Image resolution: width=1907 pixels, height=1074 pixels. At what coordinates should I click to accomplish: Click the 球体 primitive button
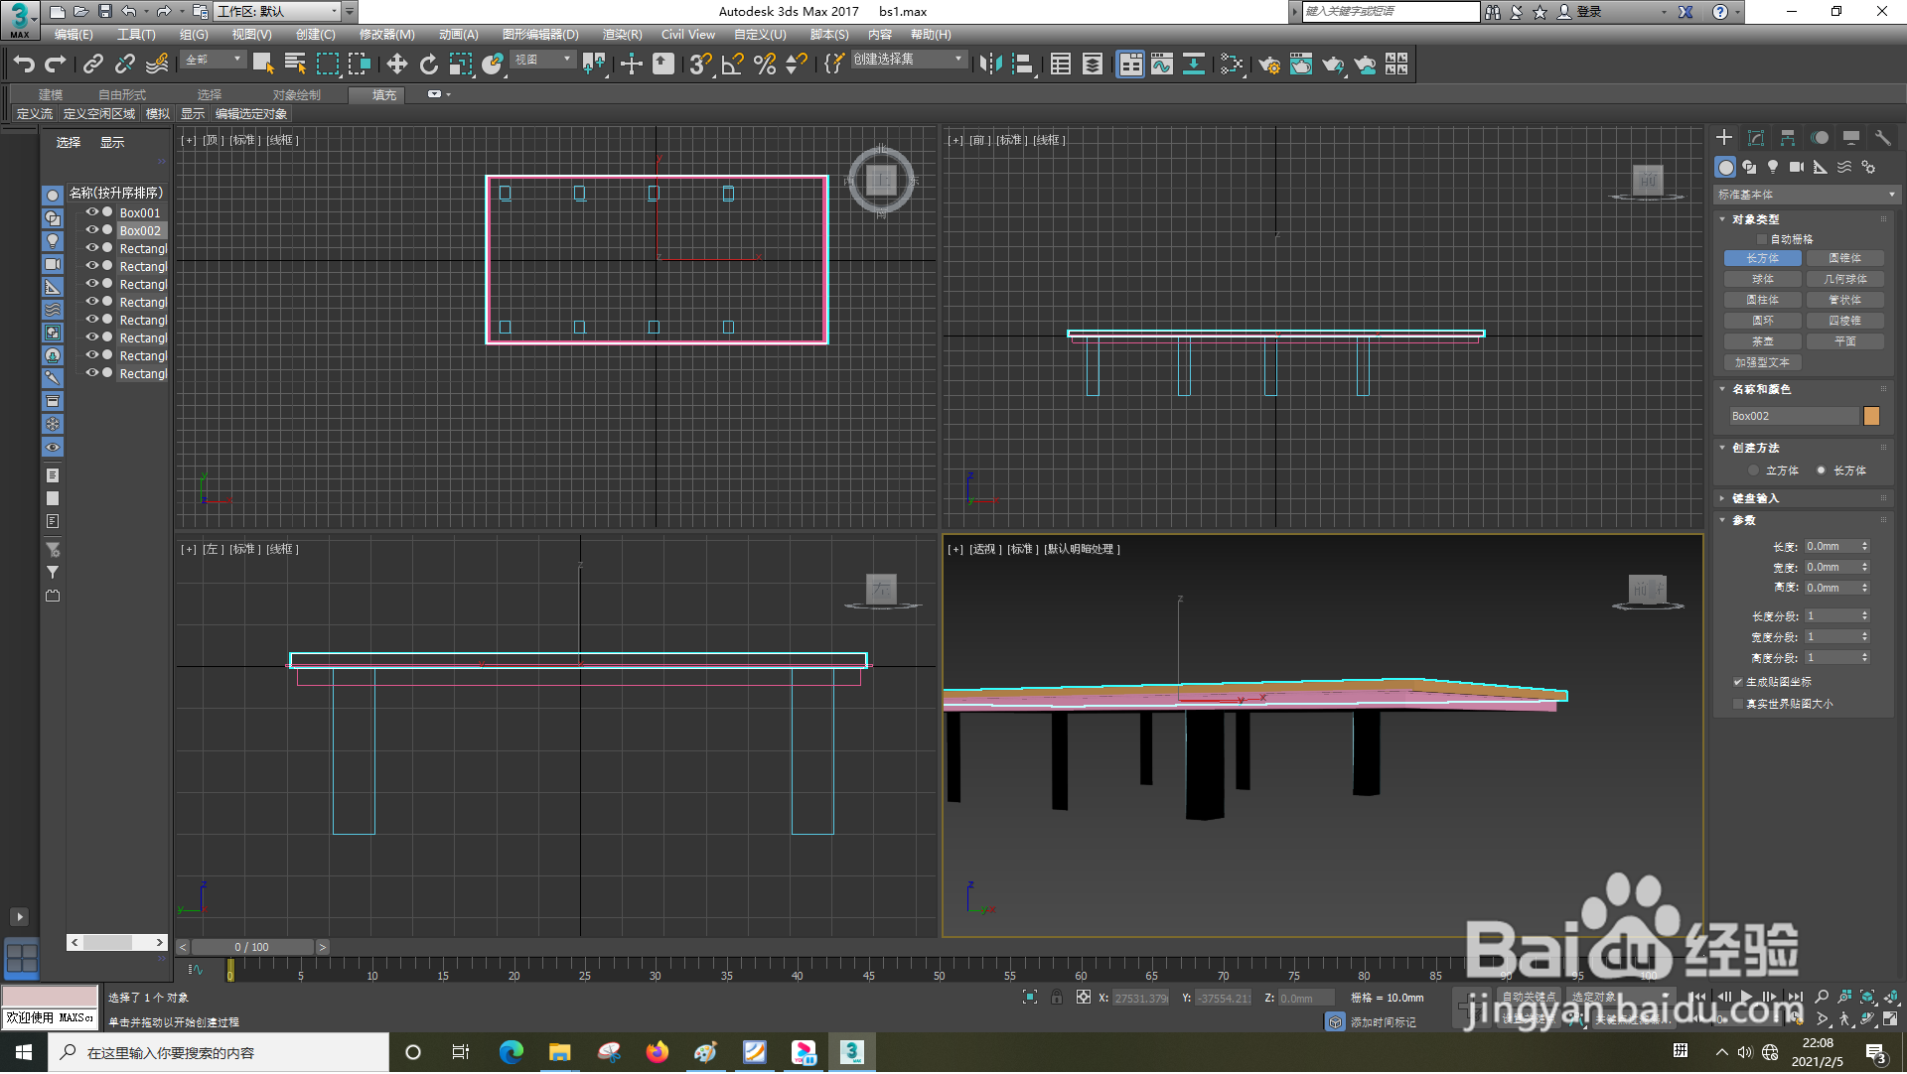click(x=1763, y=279)
